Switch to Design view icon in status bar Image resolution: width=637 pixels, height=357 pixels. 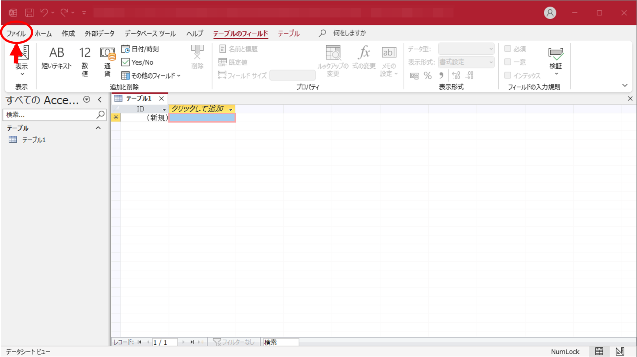tap(620, 351)
